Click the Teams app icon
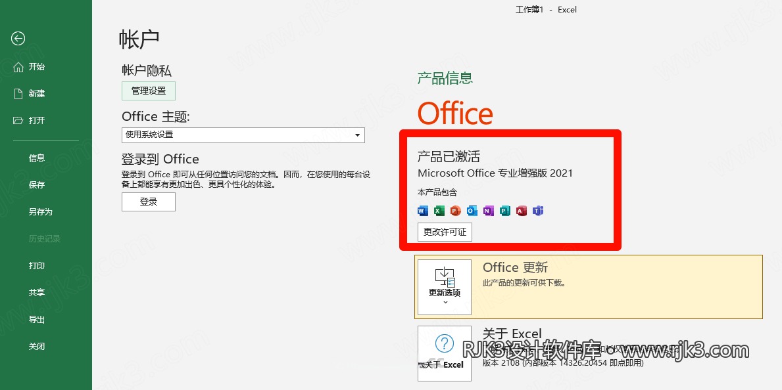This screenshot has height=390, width=782. click(537, 211)
